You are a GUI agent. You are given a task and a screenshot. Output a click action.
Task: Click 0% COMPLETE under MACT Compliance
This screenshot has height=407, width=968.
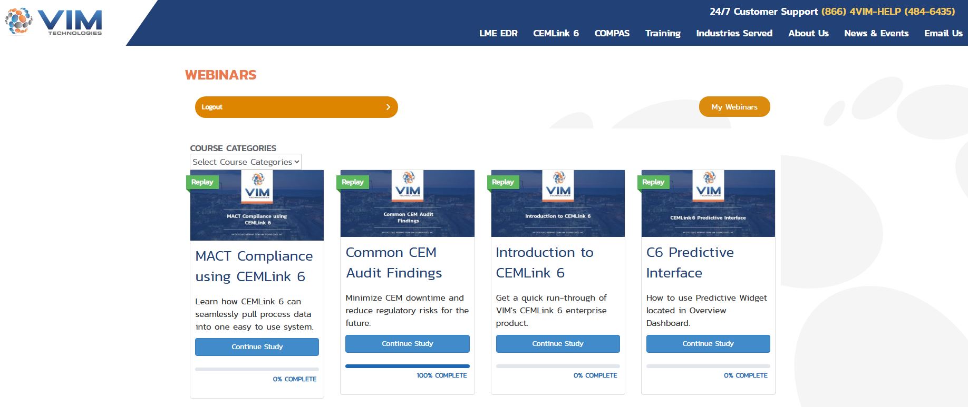[295, 379]
